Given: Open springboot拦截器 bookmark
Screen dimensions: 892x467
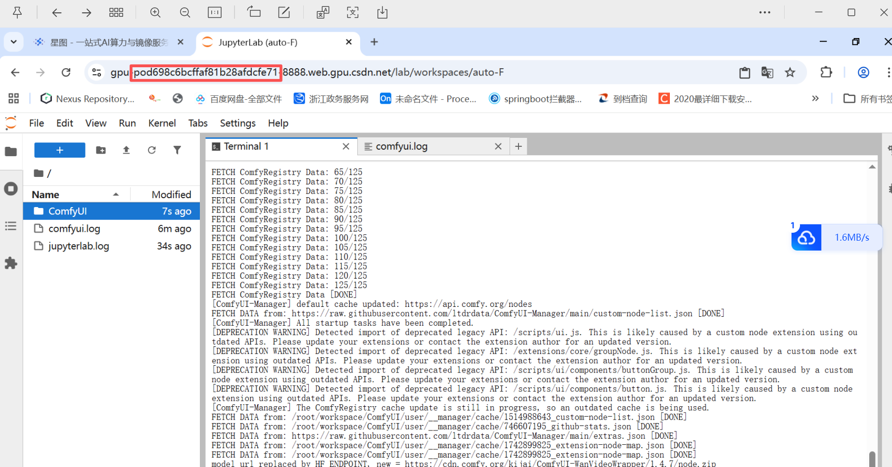Looking at the screenshot, I should [536, 99].
